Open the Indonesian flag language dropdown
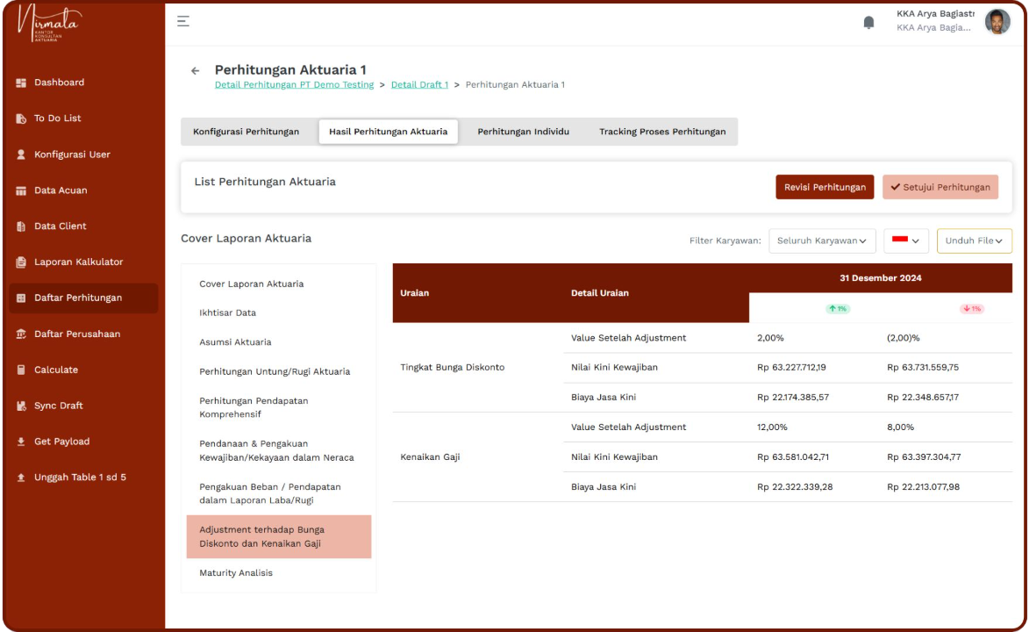The height and width of the screenshot is (632, 1029). click(905, 241)
